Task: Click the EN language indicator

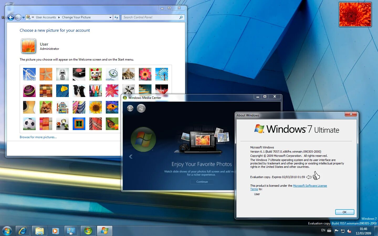Action: [323, 230]
